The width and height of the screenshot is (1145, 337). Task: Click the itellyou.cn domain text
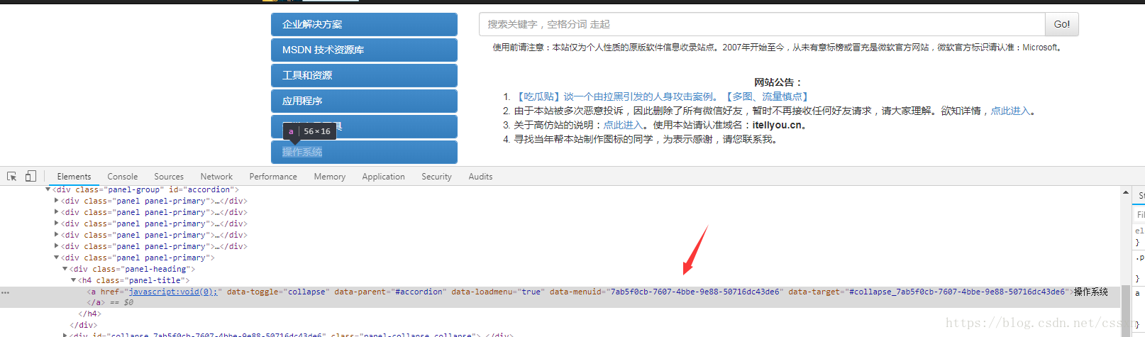(x=777, y=125)
